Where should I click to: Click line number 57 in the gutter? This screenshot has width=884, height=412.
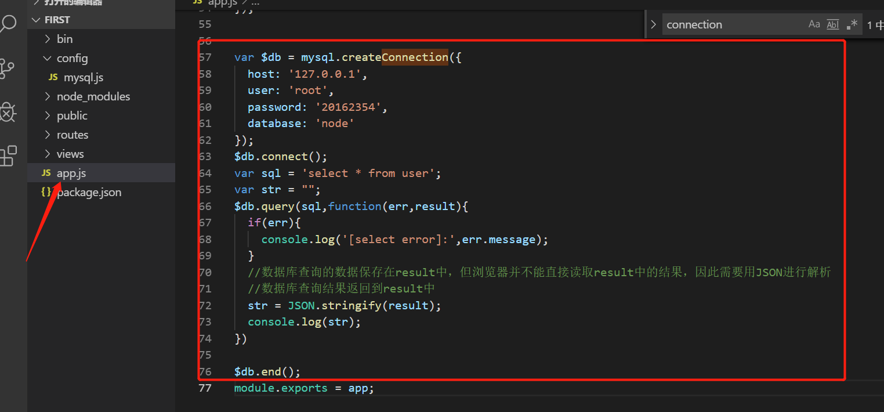tap(205, 57)
